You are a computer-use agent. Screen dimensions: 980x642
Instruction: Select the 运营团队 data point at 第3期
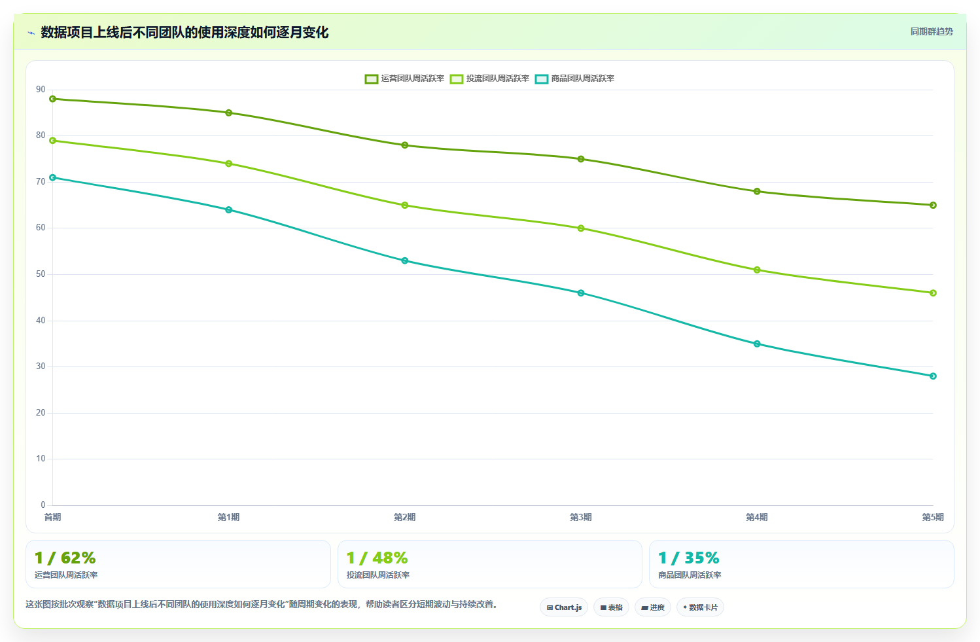[x=581, y=159]
